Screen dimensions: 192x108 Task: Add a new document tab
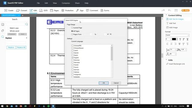click(22, 15)
